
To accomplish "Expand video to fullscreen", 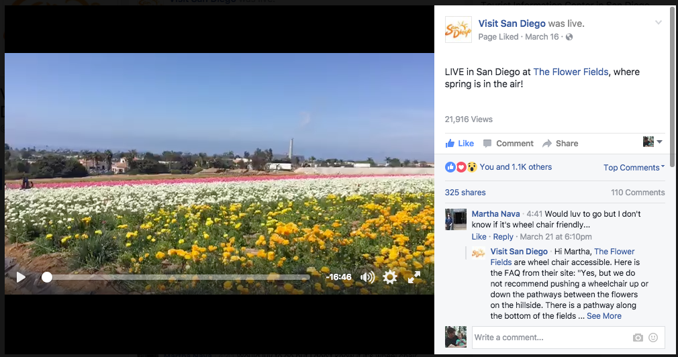I will click(414, 277).
